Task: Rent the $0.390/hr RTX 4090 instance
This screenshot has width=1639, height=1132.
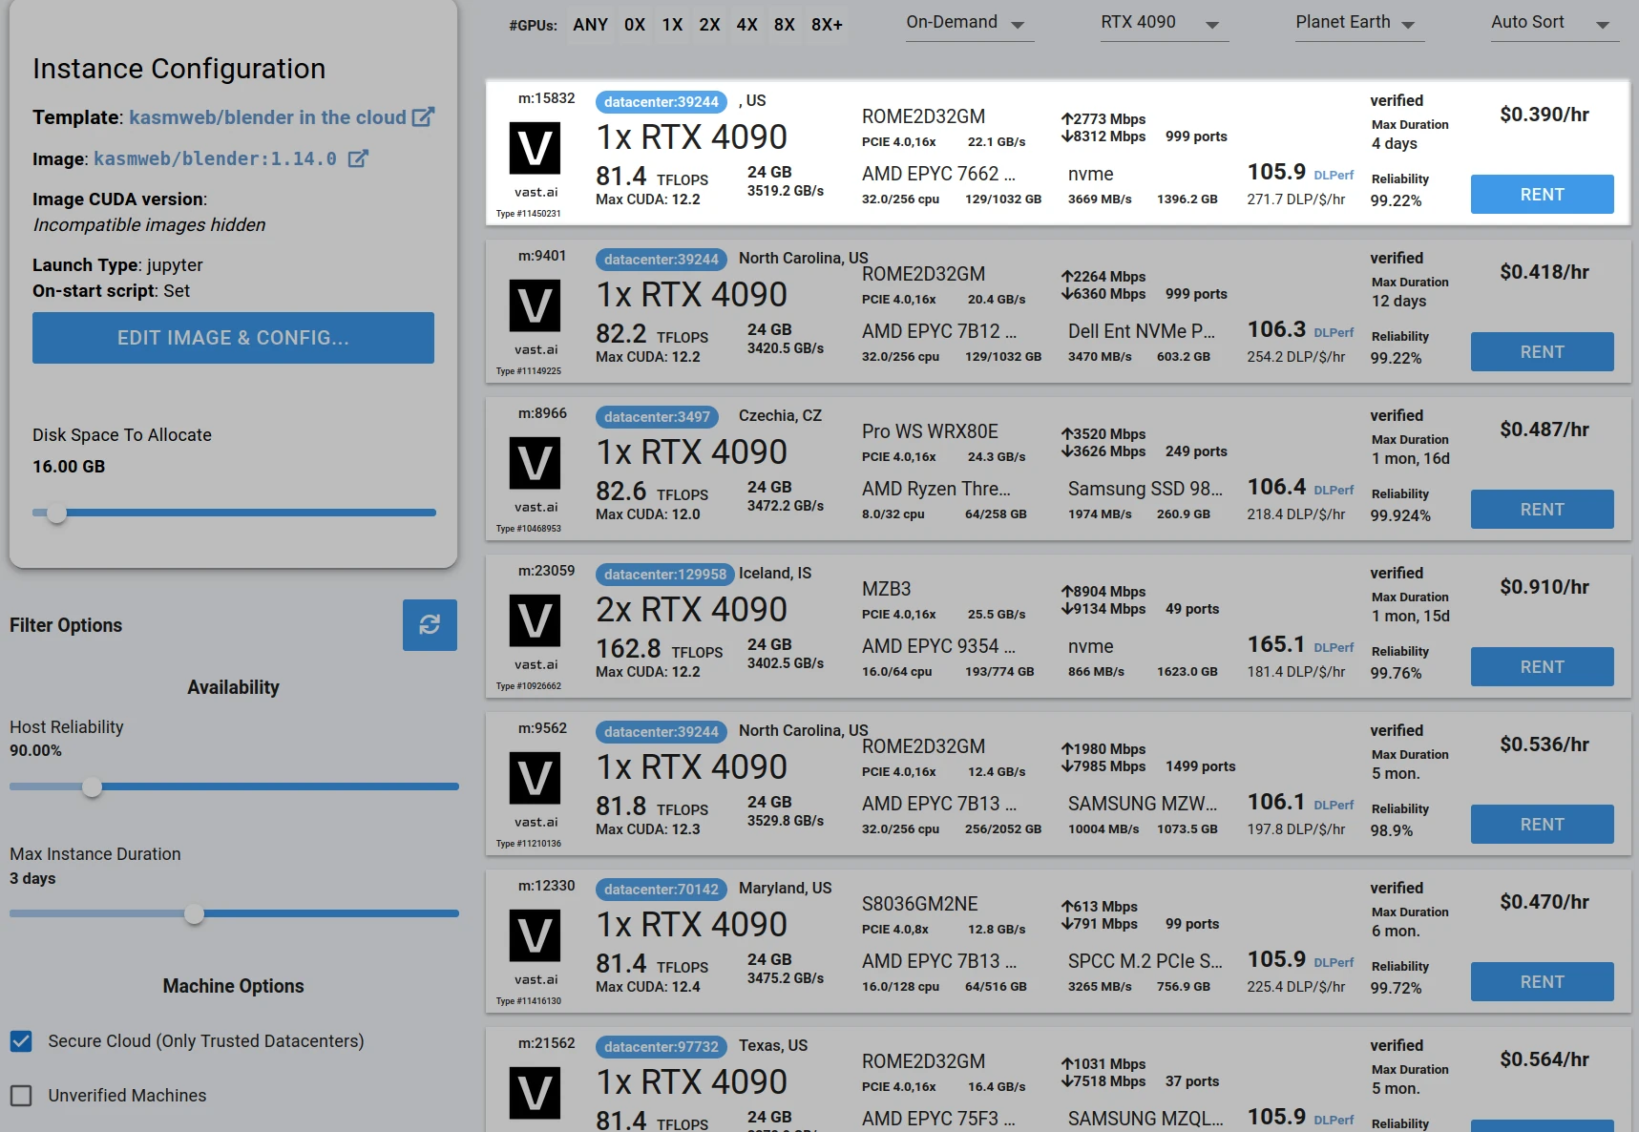Action: point(1542,195)
